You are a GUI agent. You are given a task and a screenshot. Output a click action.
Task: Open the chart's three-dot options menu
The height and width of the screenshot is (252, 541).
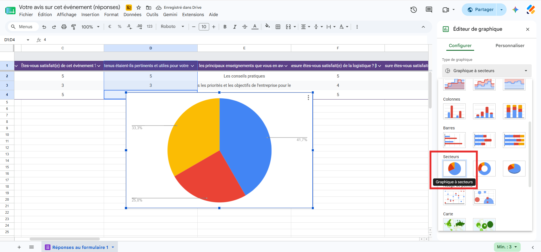pos(308,98)
